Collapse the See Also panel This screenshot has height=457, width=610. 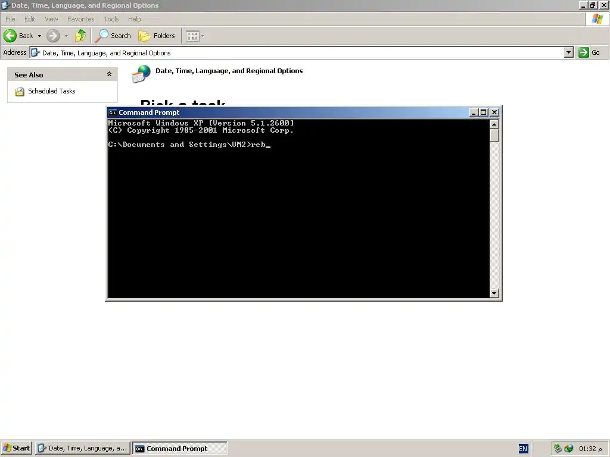point(110,74)
